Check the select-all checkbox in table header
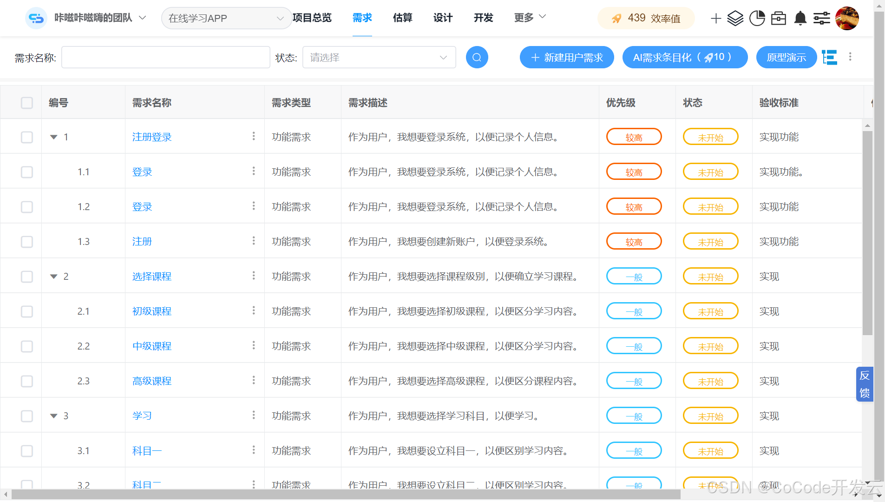 (26, 103)
